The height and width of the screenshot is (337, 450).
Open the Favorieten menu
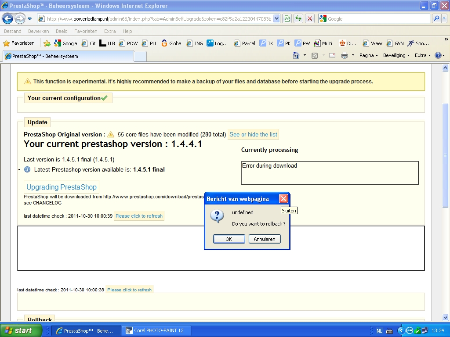(x=86, y=31)
